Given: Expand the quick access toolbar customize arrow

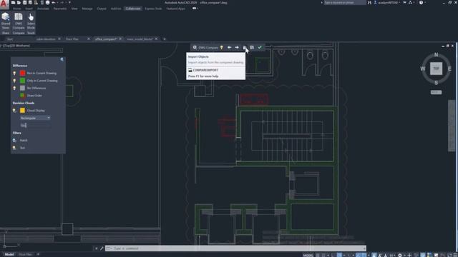Looking at the screenshot, I should 69,3.
